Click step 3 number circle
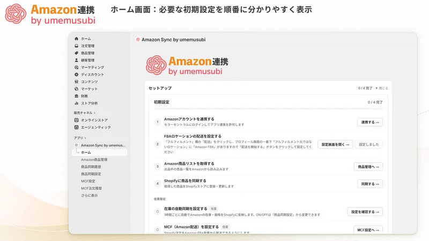 (157, 166)
